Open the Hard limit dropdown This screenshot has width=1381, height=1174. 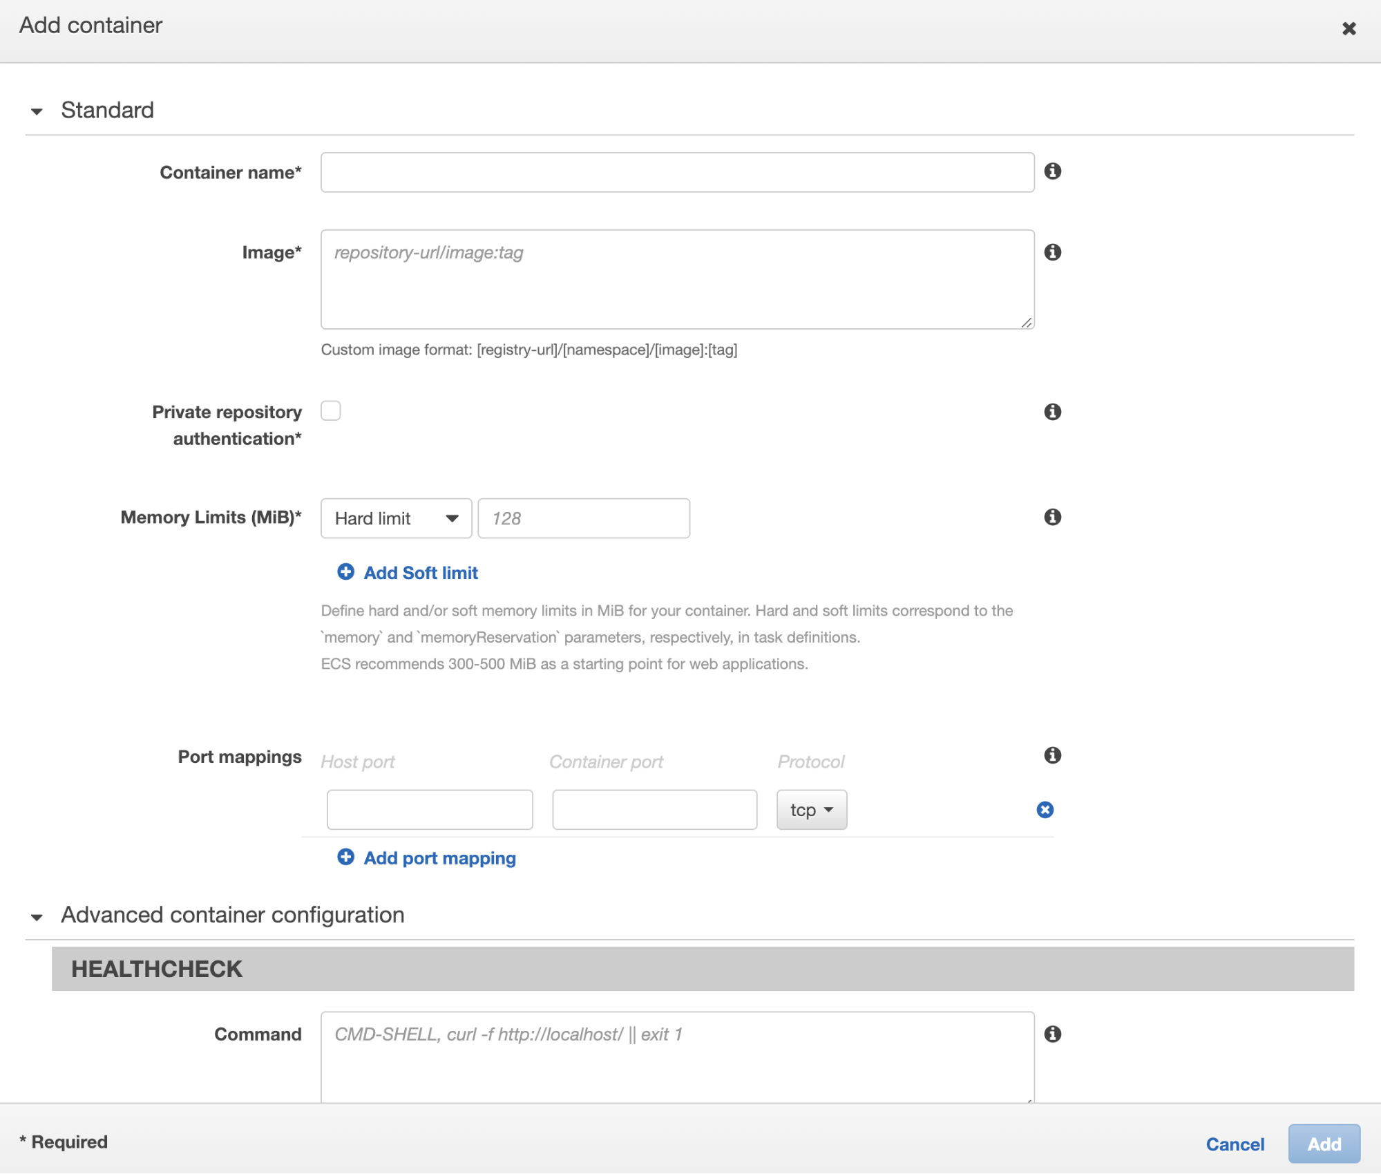(396, 518)
